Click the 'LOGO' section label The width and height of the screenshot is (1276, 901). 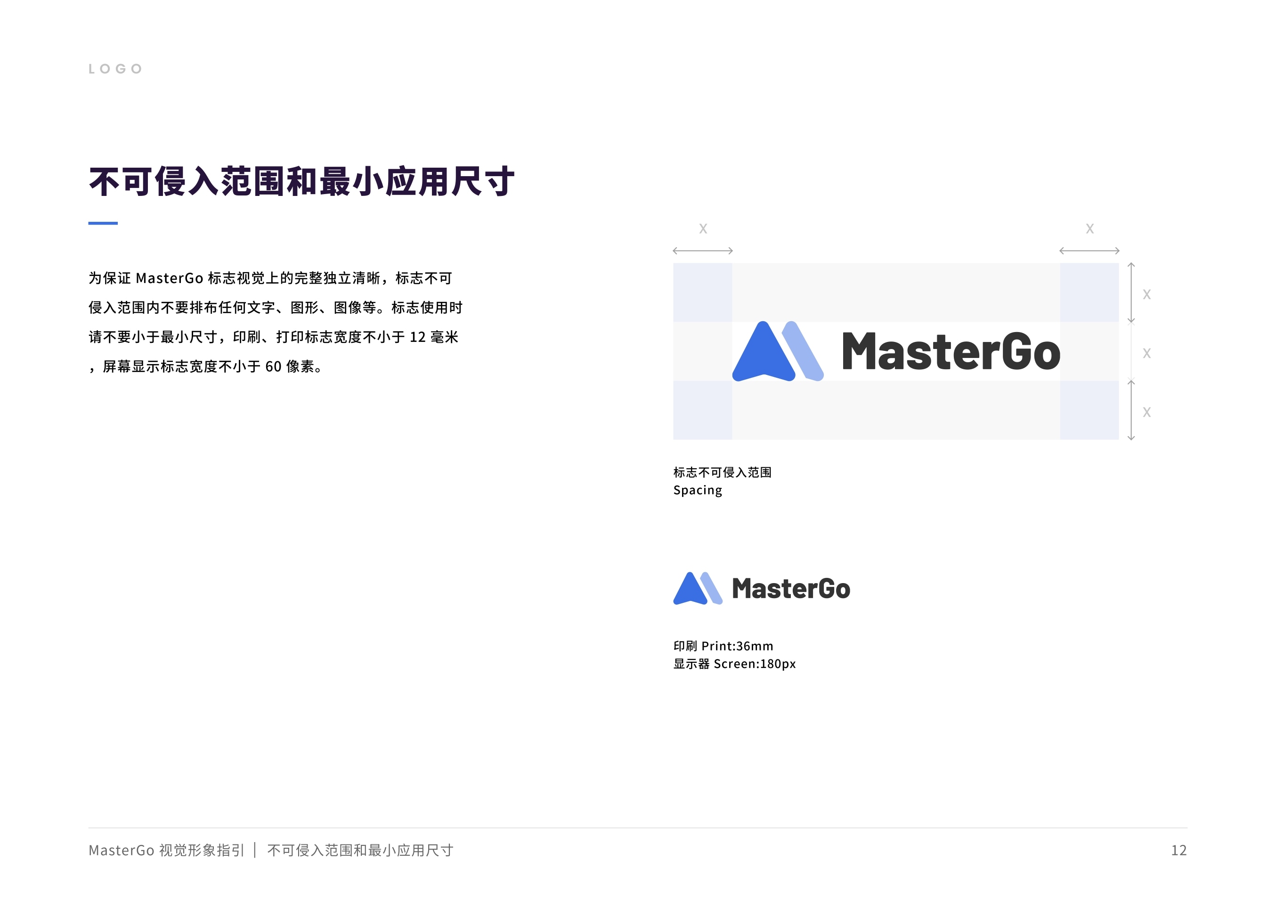tap(115, 69)
